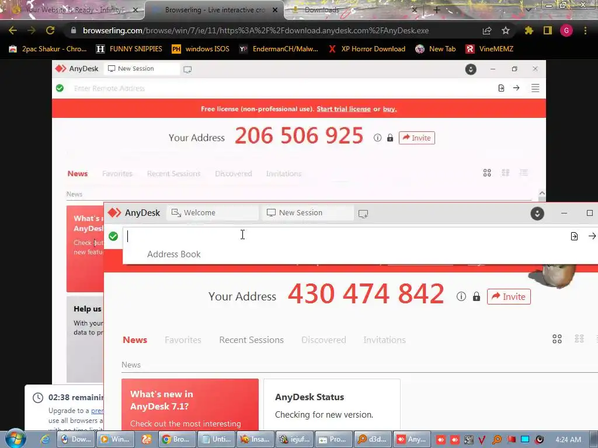598x448 pixels.
Task: Open Invitations tab in back AnyDesk window
Action: coord(284,174)
